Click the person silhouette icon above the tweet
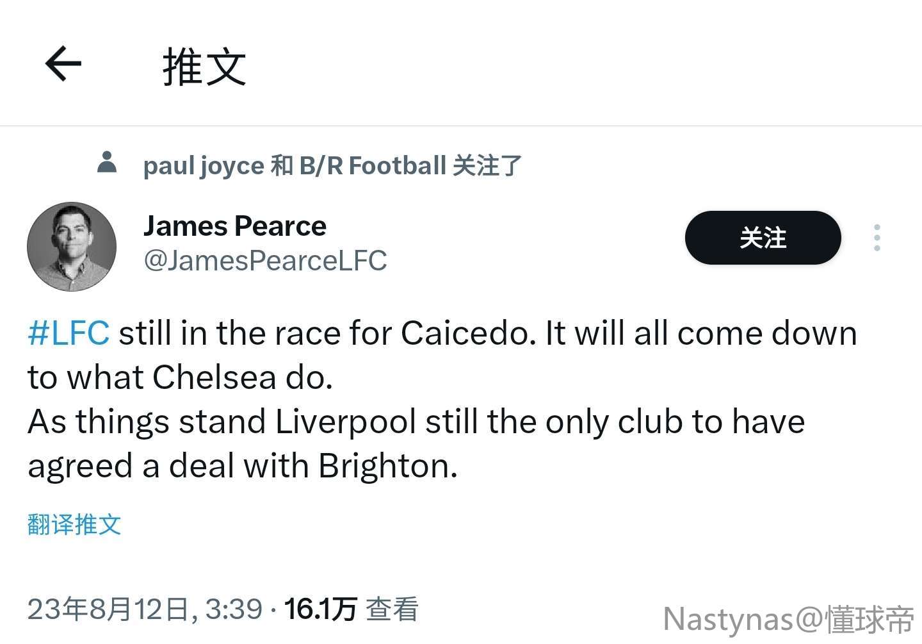The height and width of the screenshot is (644, 922). (107, 163)
